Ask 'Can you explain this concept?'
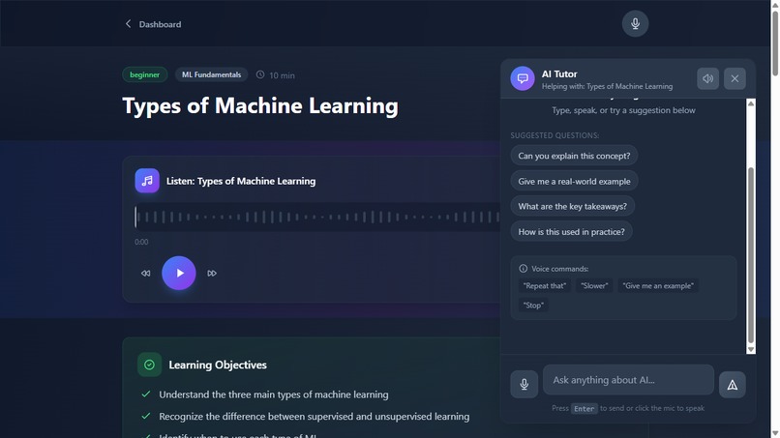780x438 pixels. pyautogui.click(x=574, y=156)
